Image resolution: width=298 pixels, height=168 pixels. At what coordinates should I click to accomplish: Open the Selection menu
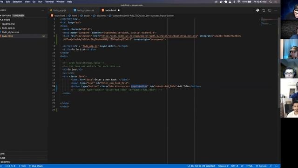coord(17,2)
